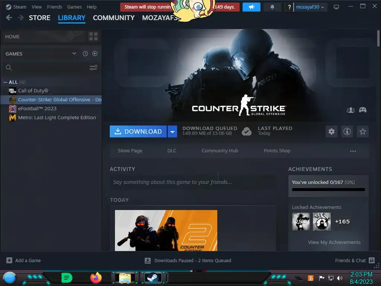Select Counter-Strike: Global Offensive in list
This screenshot has width=381, height=286.
point(51,100)
